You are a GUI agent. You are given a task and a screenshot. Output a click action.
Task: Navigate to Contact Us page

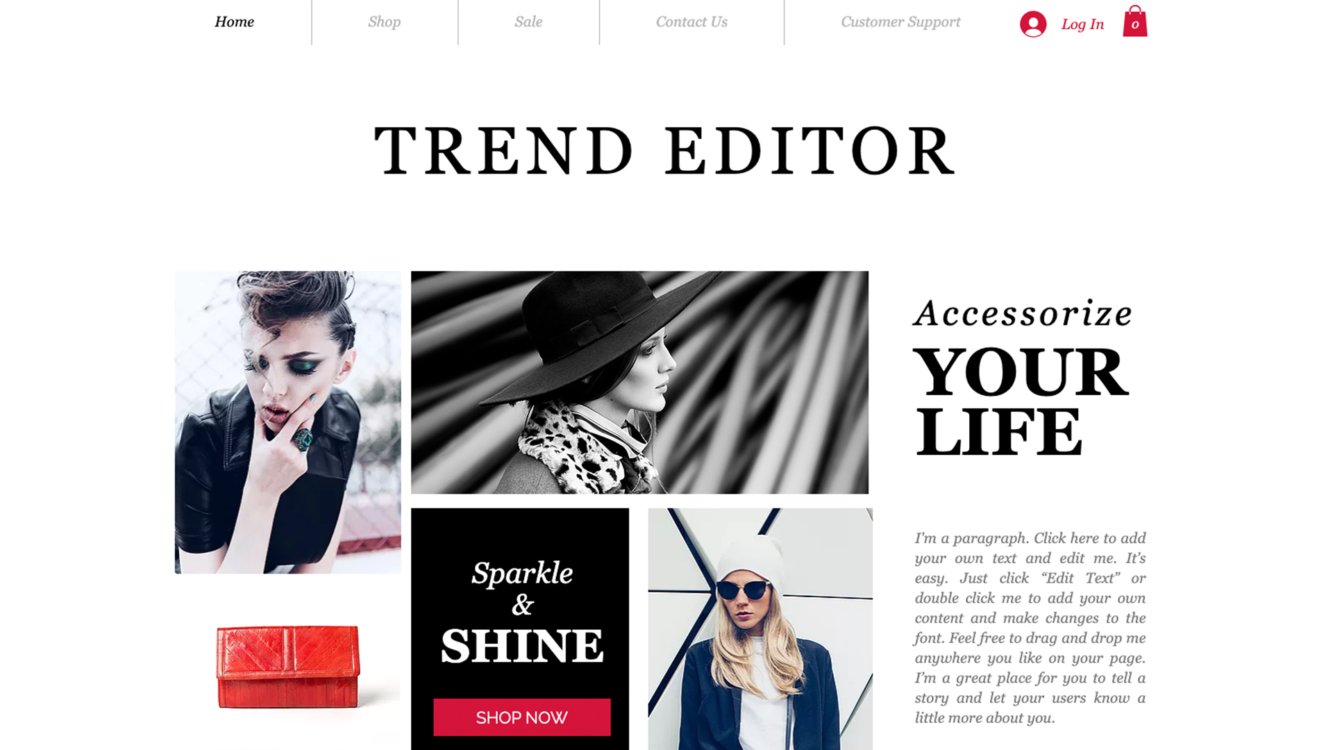pos(691,22)
